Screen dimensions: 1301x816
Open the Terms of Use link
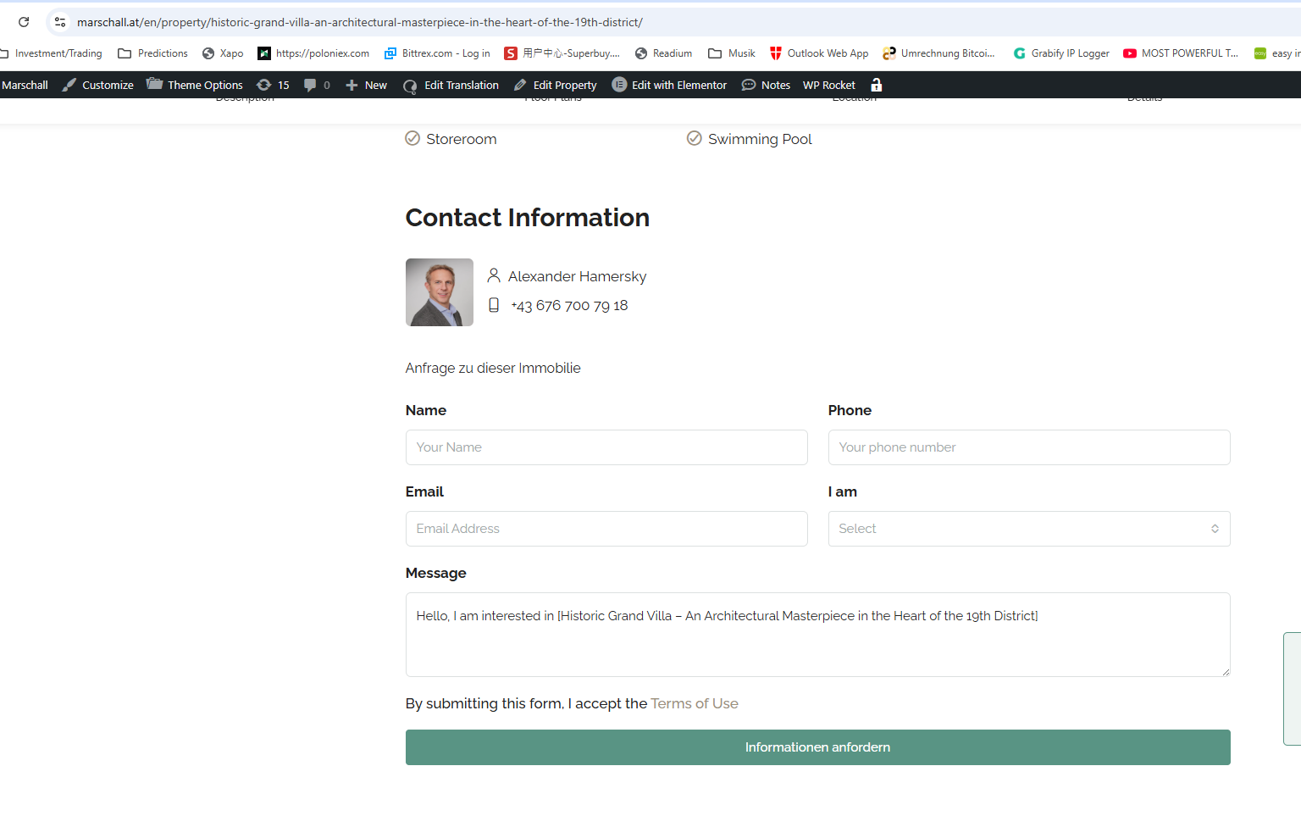(694, 703)
